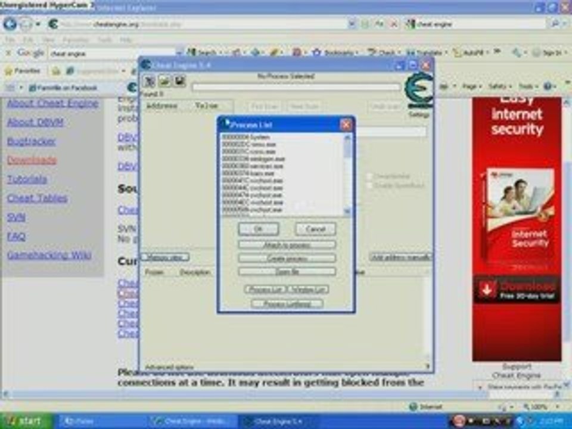Select the System process in the list
Viewport: 572px width, 429px height.
(x=282, y=137)
